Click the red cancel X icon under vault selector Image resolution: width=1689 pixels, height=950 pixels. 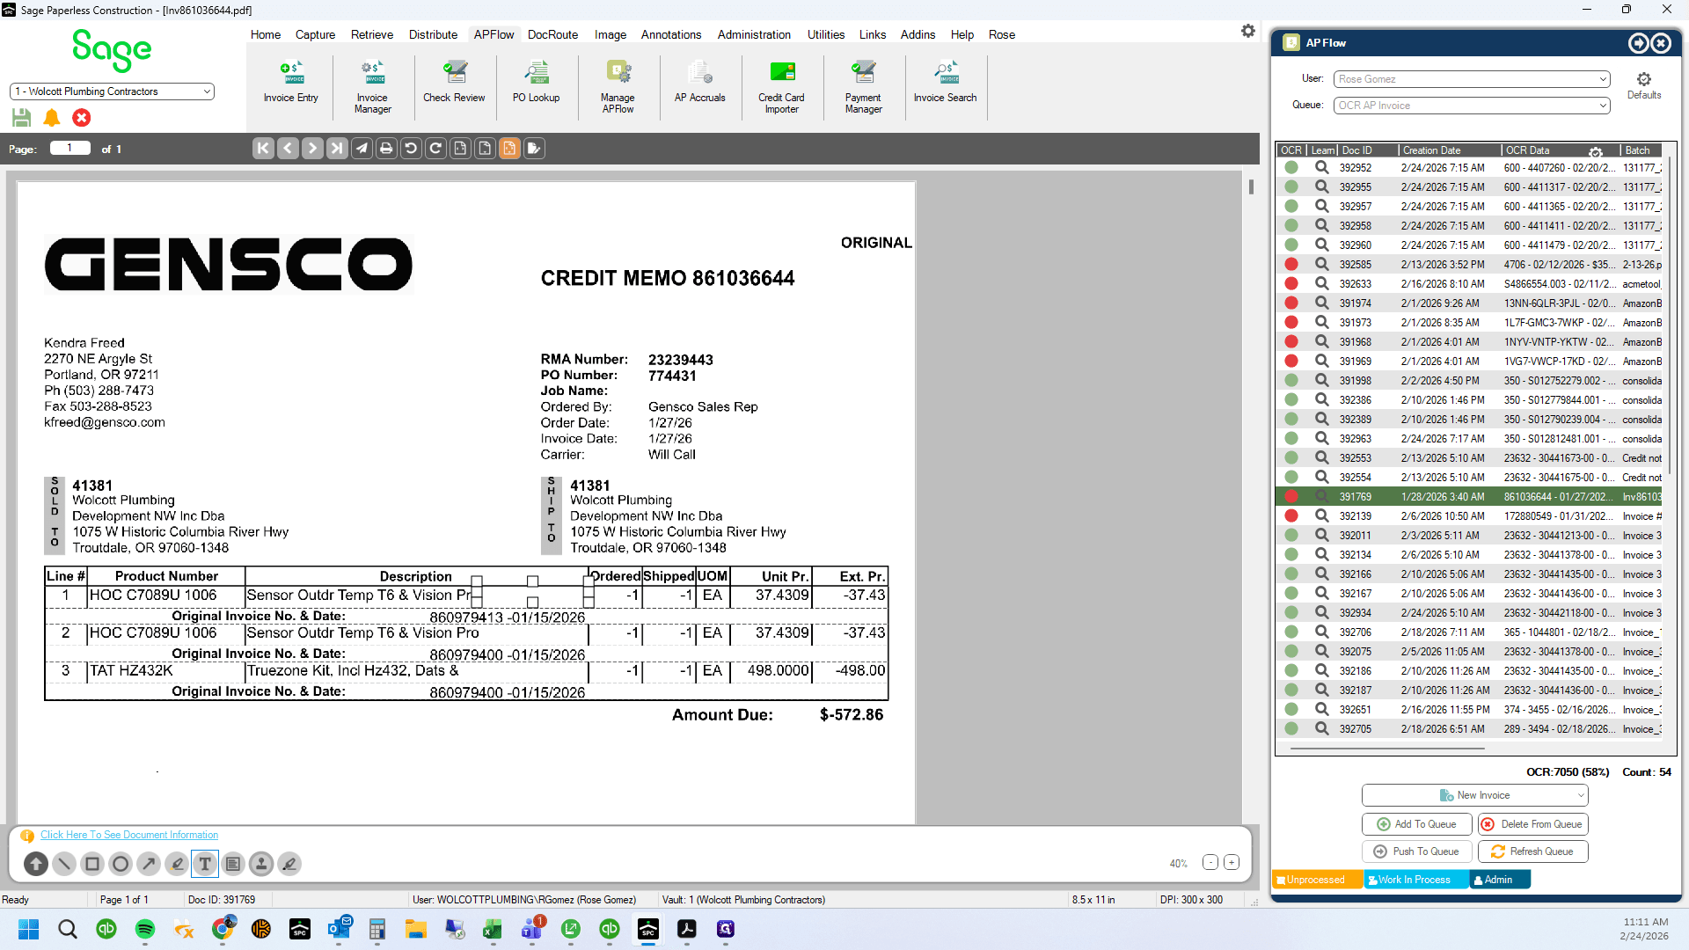coord(82,117)
